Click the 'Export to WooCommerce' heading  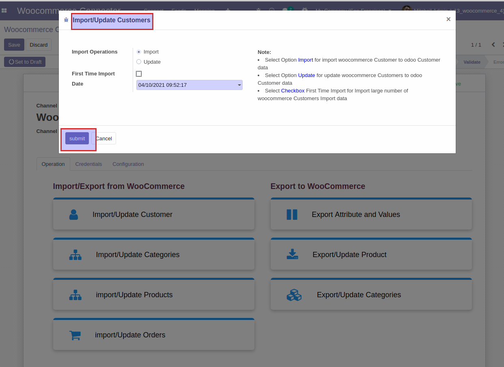coord(318,187)
